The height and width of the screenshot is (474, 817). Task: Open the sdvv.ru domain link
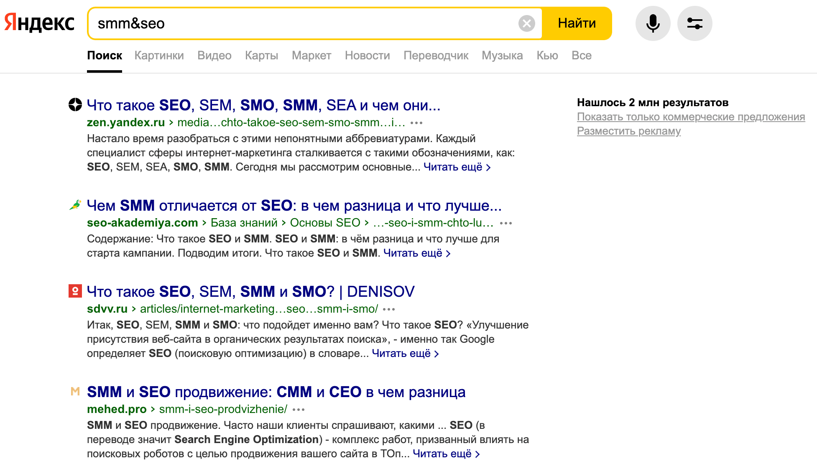point(107,309)
